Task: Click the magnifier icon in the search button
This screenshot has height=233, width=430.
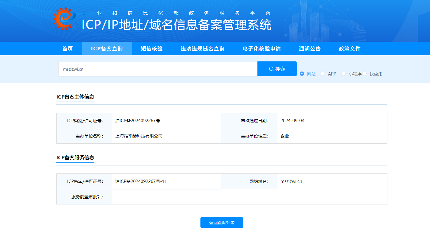Action: [x=271, y=69]
